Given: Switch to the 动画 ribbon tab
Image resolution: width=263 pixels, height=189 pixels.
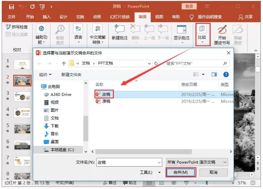Looking at the screenshot, I should coord(97,17).
